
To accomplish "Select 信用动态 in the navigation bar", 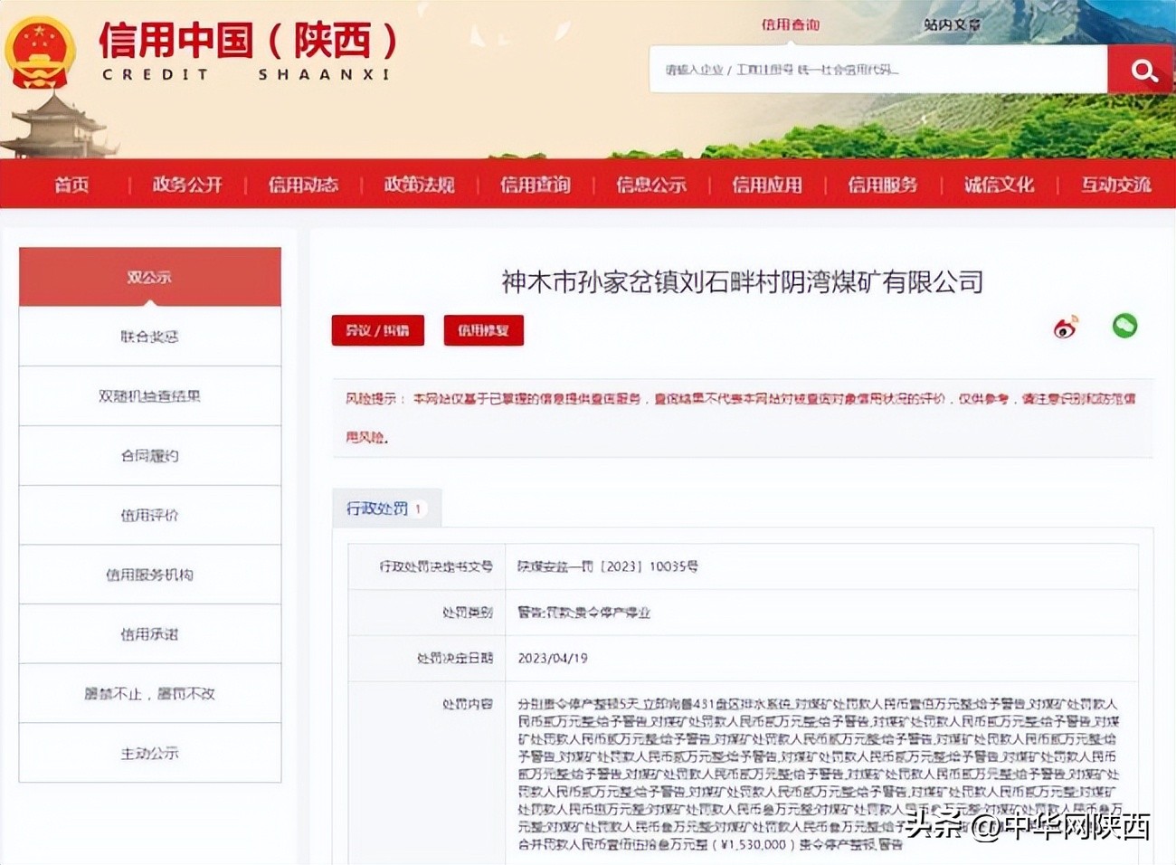I will point(303,185).
